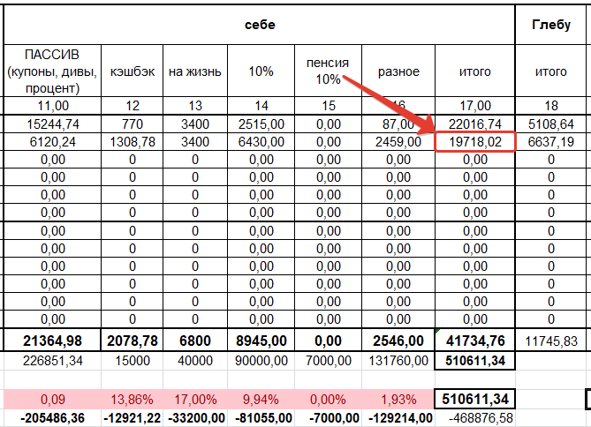Click the column number cell 14
Image resolution: width=591 pixels, height=427 pixels.
pos(261,106)
